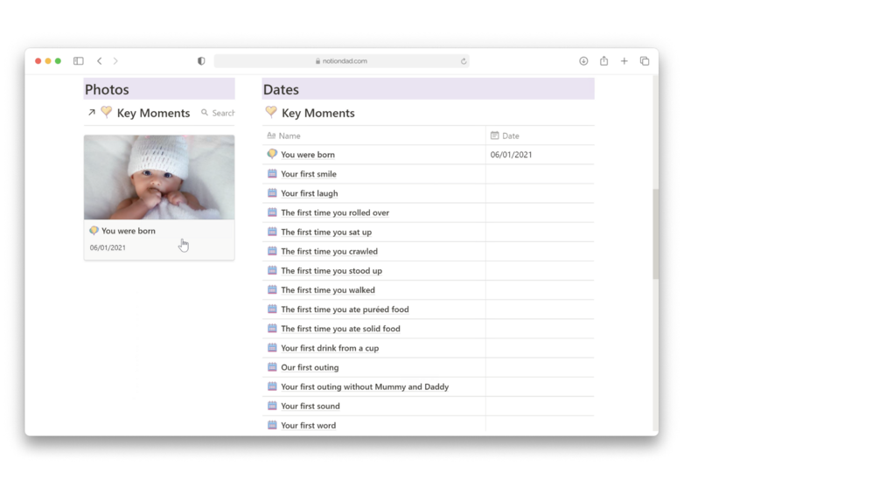Open The first time you stood up

(331, 270)
